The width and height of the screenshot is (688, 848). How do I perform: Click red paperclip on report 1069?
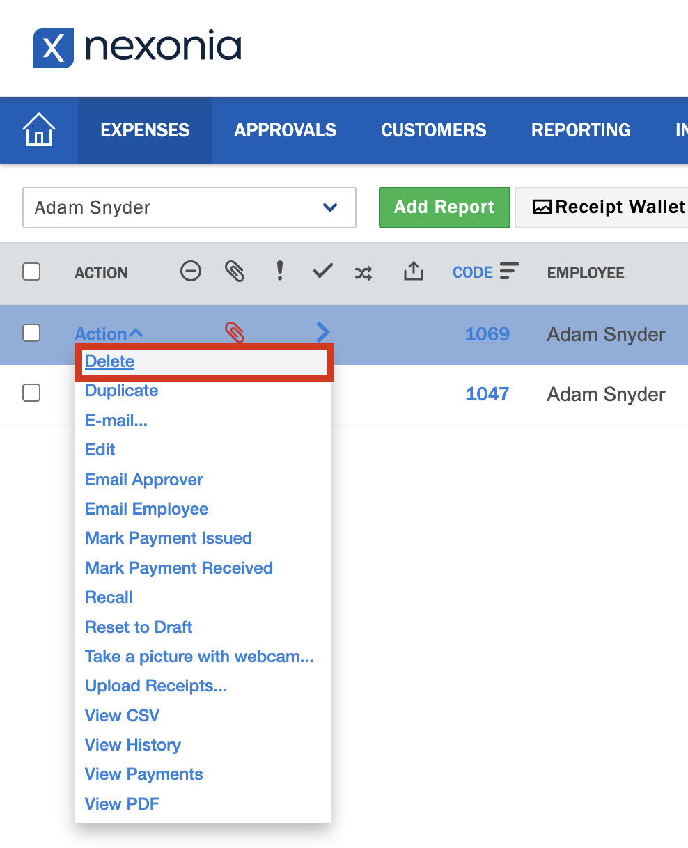pyautogui.click(x=235, y=333)
